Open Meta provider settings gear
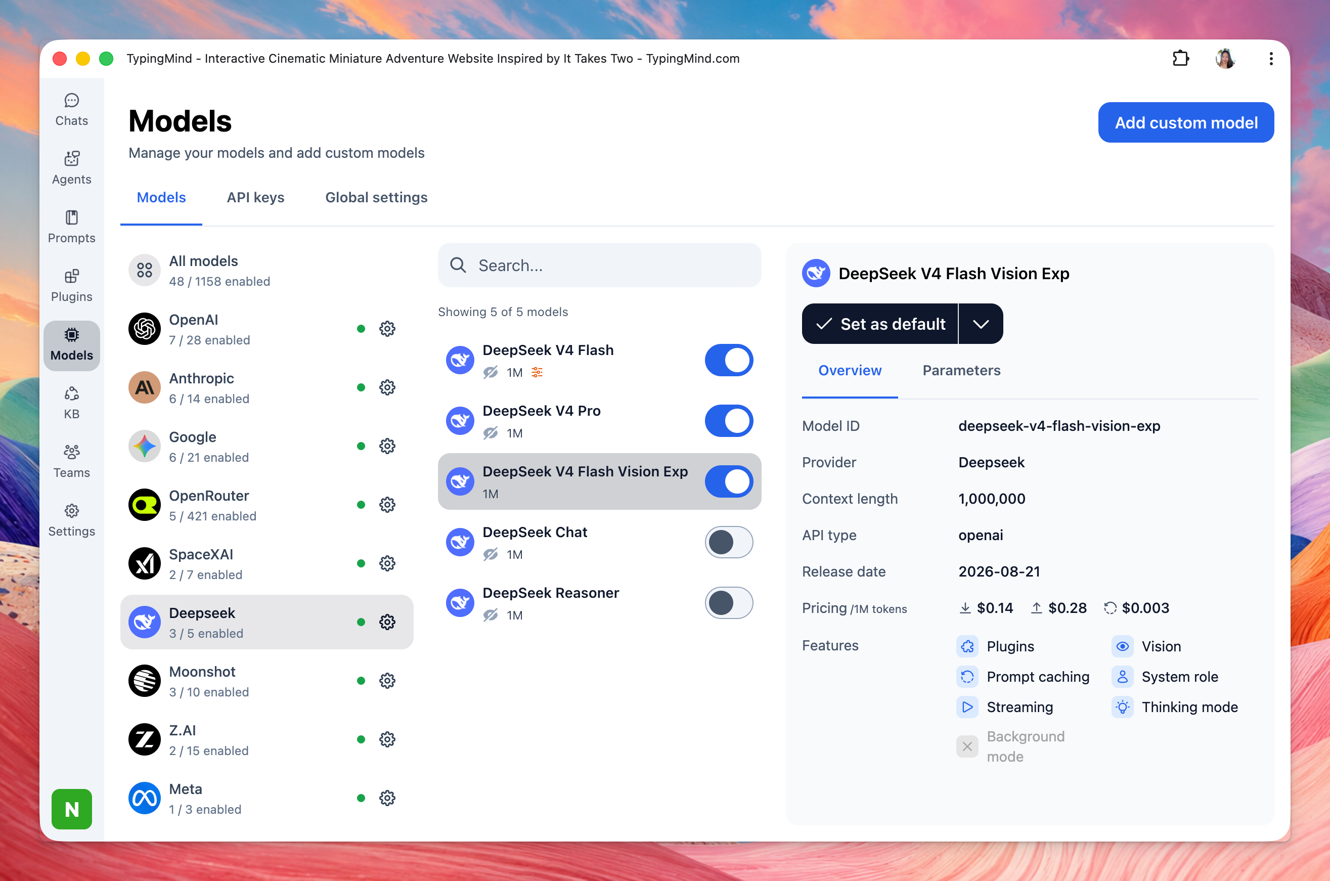The height and width of the screenshot is (881, 1330). click(387, 798)
